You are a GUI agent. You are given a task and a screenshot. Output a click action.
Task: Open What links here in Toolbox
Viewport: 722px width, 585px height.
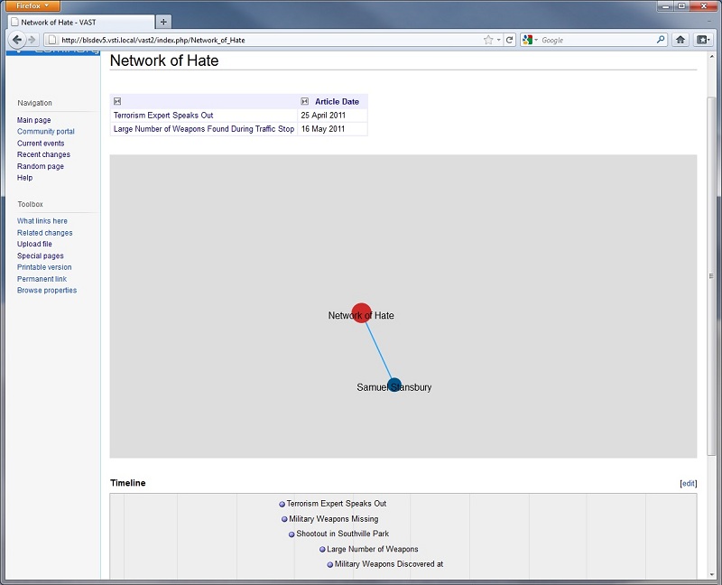(x=42, y=221)
